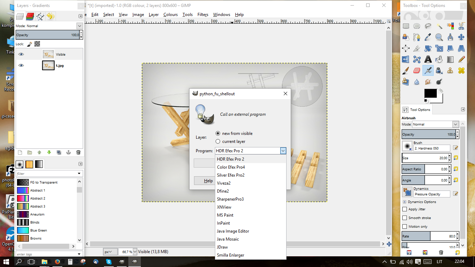Screen dimensions: 475x267
Task: Open the Layer menu
Action: [153, 15]
